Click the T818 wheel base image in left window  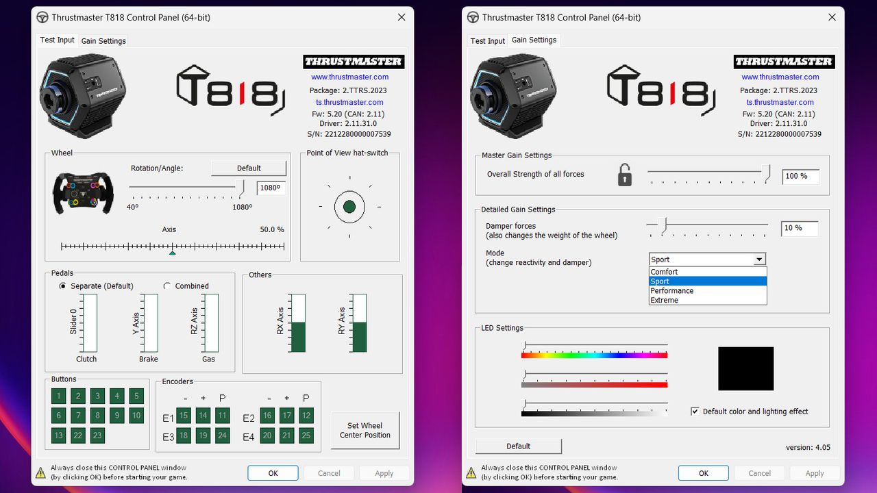pyautogui.click(x=84, y=96)
